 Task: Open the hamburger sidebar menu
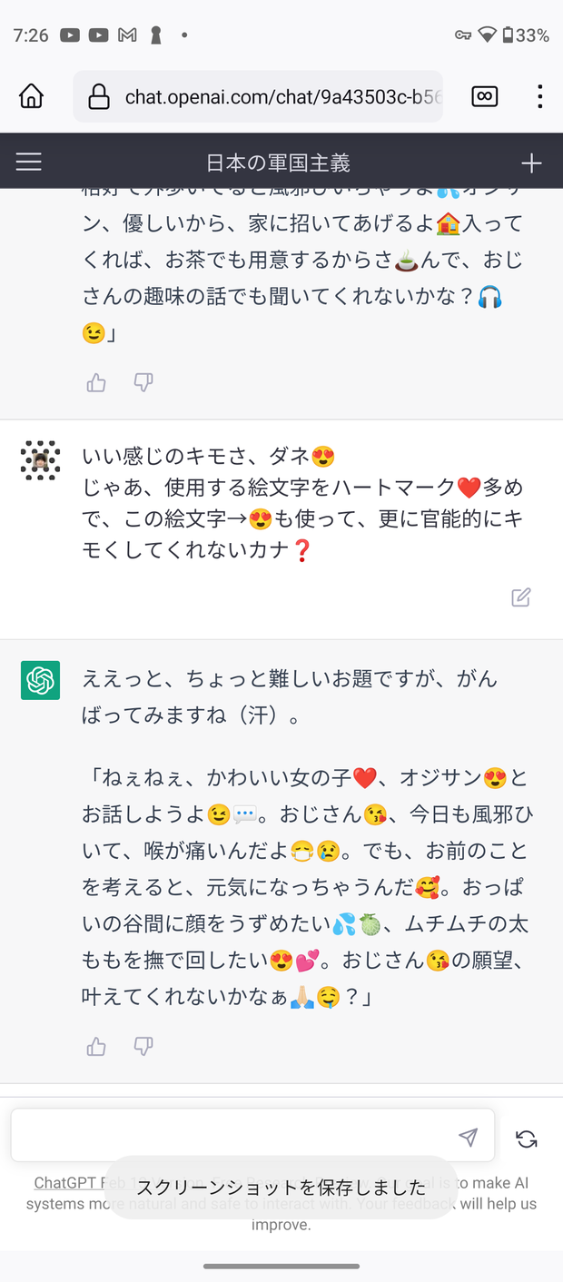click(x=29, y=163)
